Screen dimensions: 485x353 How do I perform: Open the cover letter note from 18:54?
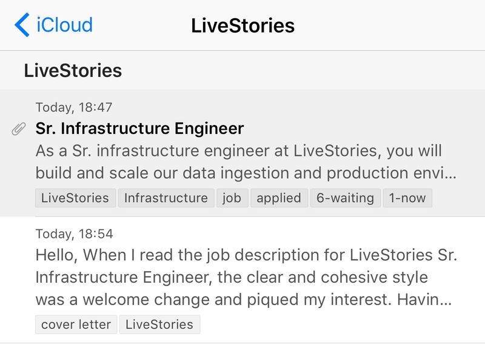click(x=242, y=278)
